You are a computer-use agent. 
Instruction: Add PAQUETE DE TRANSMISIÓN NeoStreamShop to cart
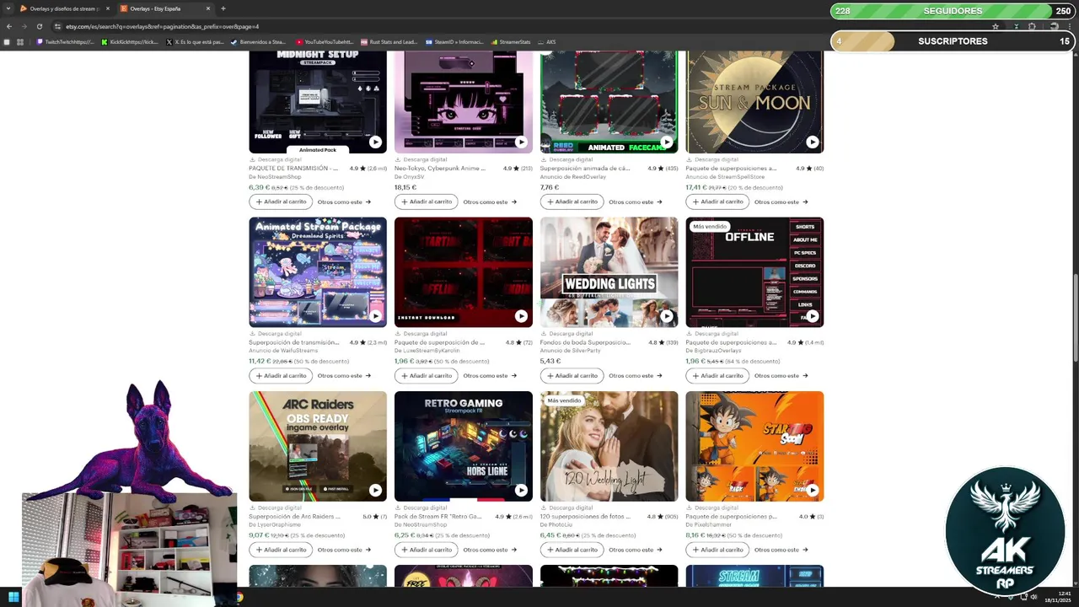click(x=281, y=201)
